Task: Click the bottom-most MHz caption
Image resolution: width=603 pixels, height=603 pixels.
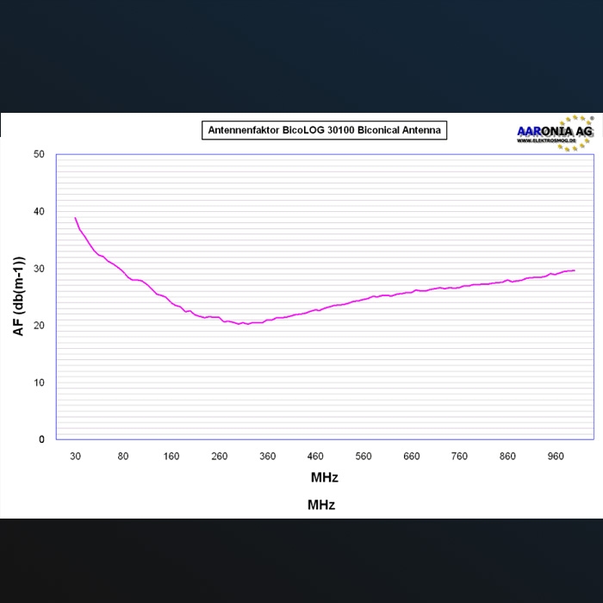Action: [321, 505]
